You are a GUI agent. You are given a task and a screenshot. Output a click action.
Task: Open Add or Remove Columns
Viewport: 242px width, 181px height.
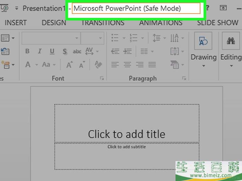(x=144, y=51)
